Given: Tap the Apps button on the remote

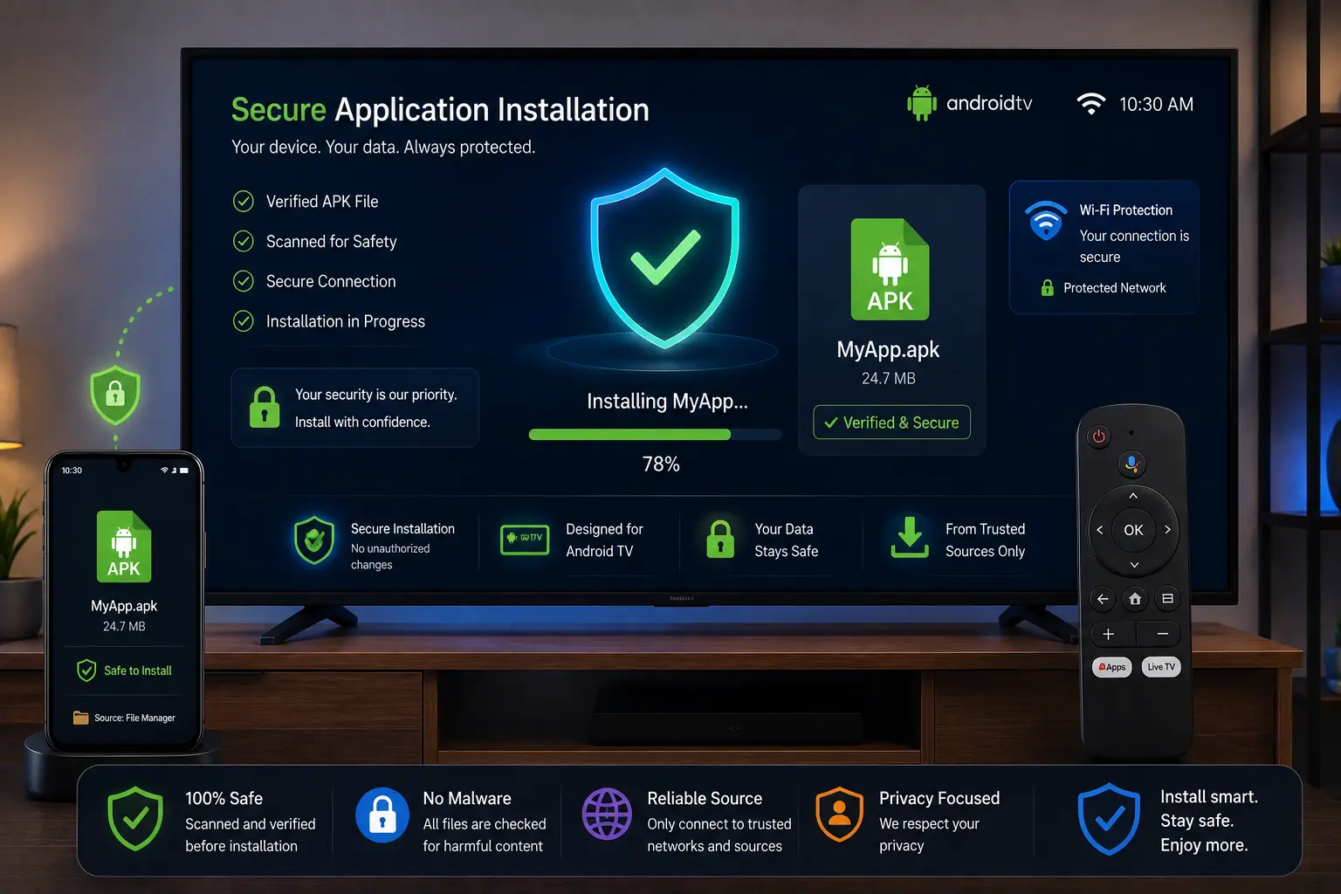Looking at the screenshot, I should click(x=1112, y=667).
